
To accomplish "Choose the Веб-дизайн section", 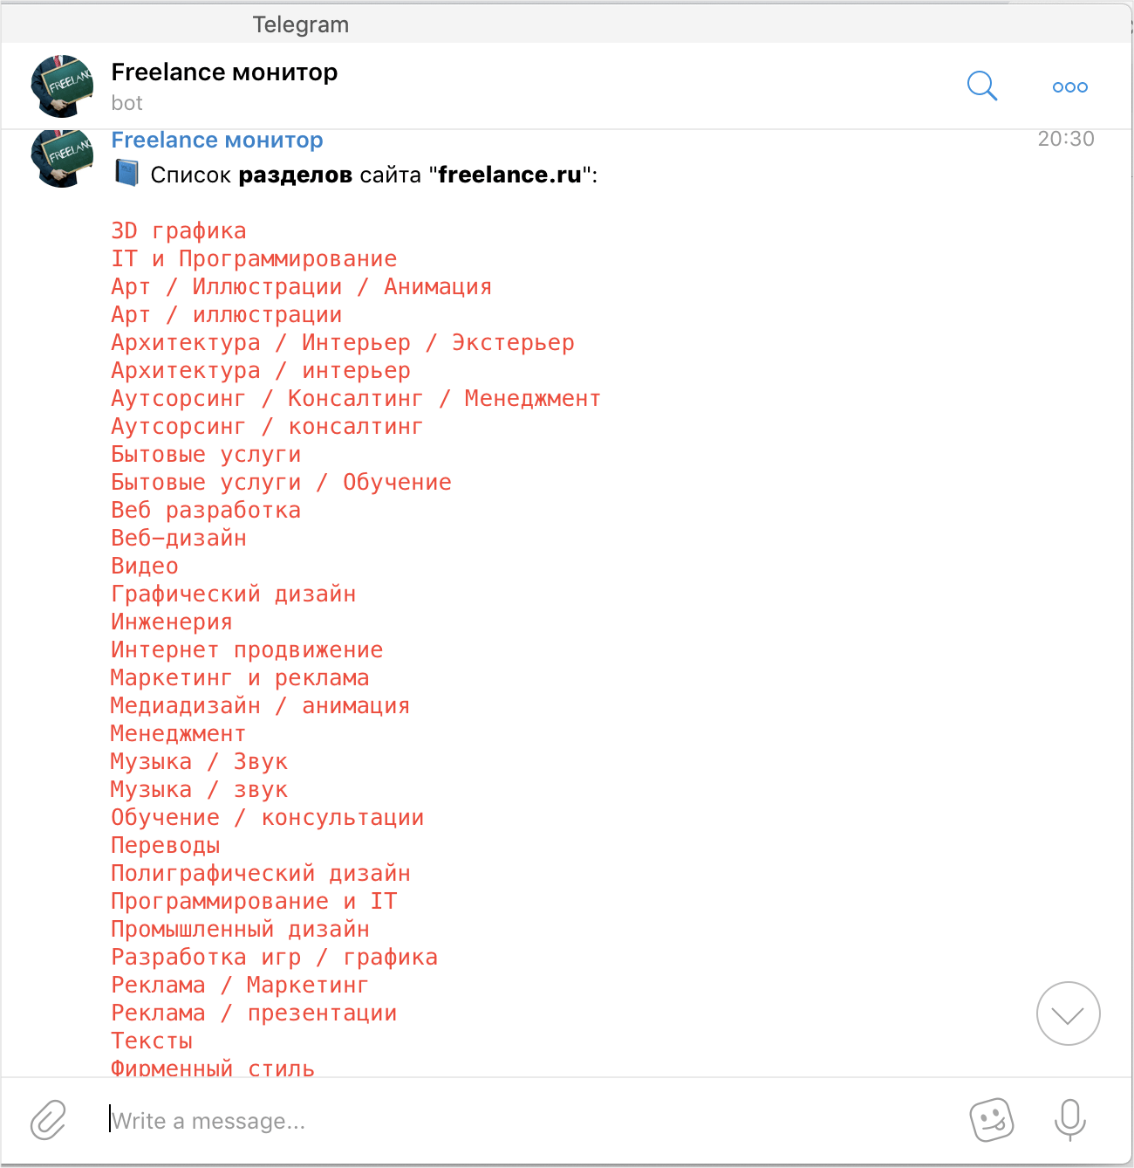I will [179, 539].
